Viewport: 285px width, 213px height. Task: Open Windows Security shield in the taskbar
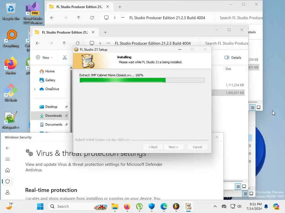[x=152, y=206]
